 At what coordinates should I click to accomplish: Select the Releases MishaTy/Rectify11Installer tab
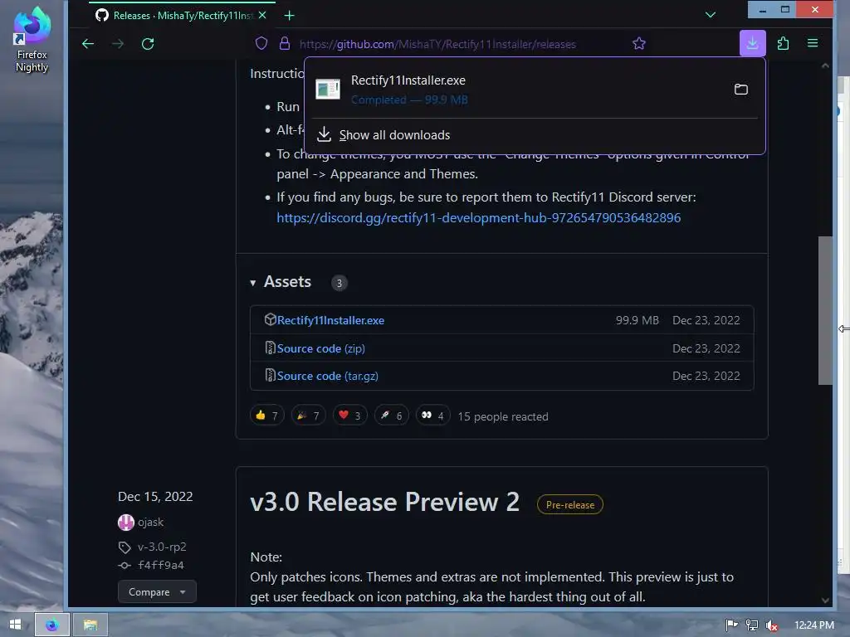182,16
